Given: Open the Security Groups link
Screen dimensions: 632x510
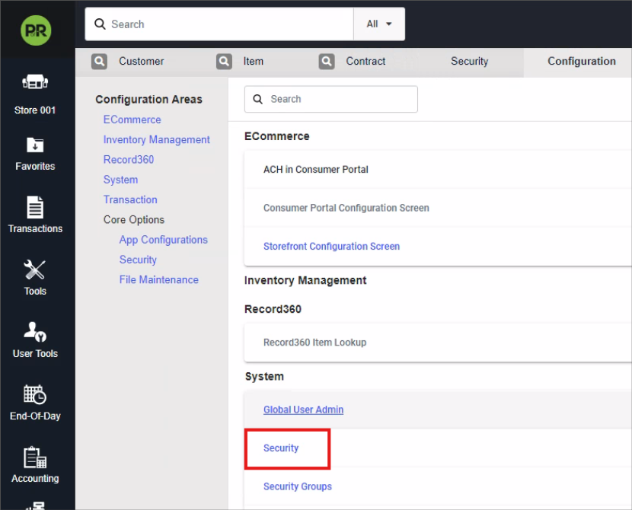Looking at the screenshot, I should coord(297,486).
